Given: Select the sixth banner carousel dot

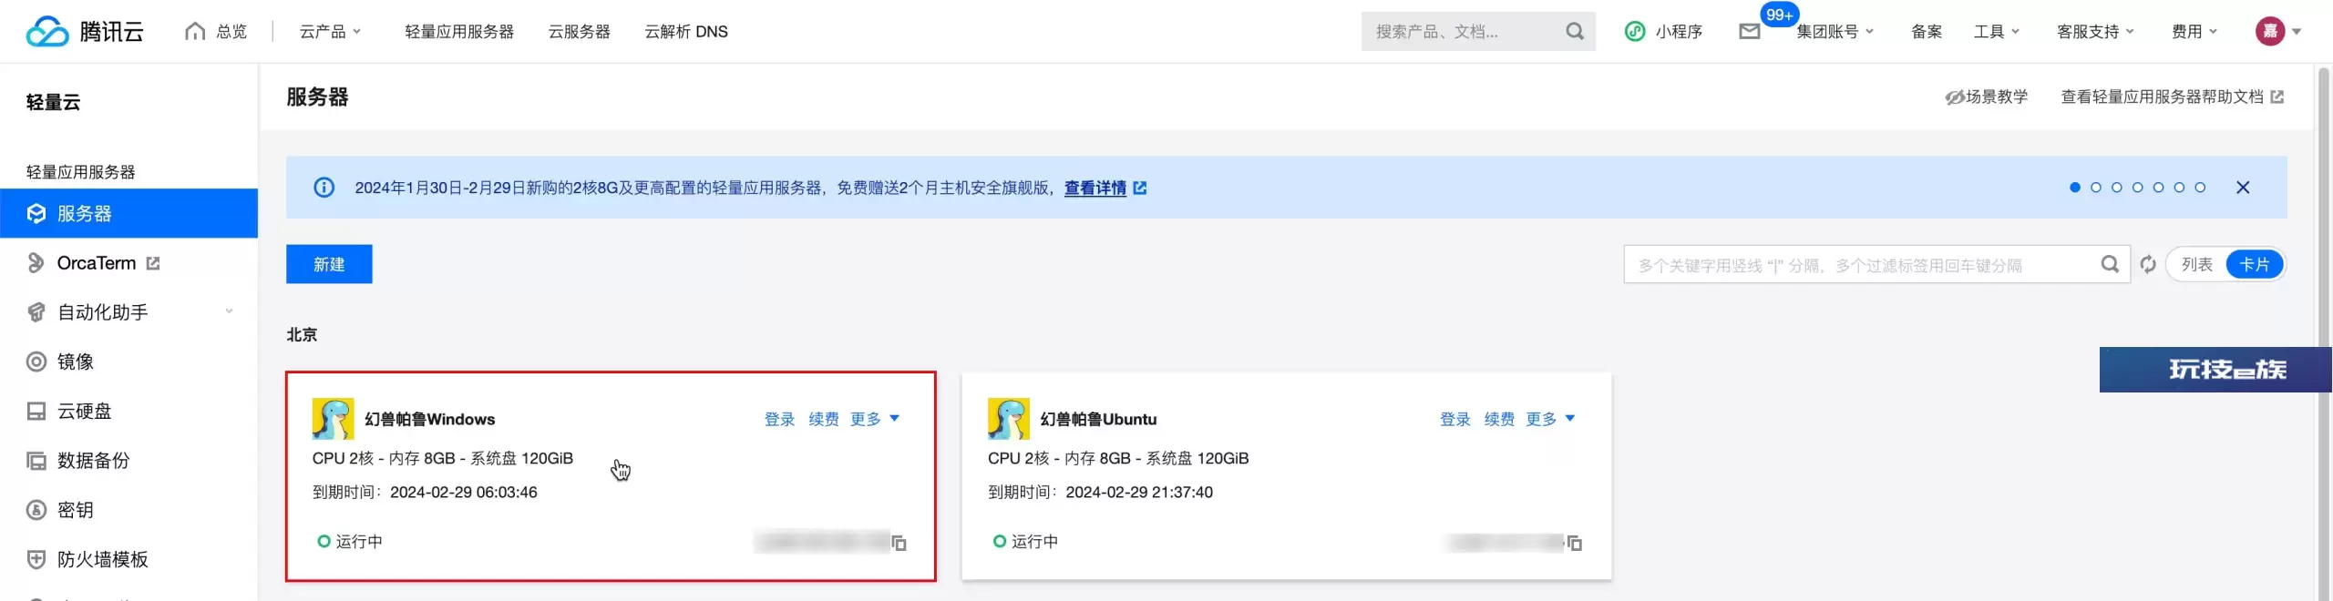Looking at the screenshot, I should click(2179, 188).
